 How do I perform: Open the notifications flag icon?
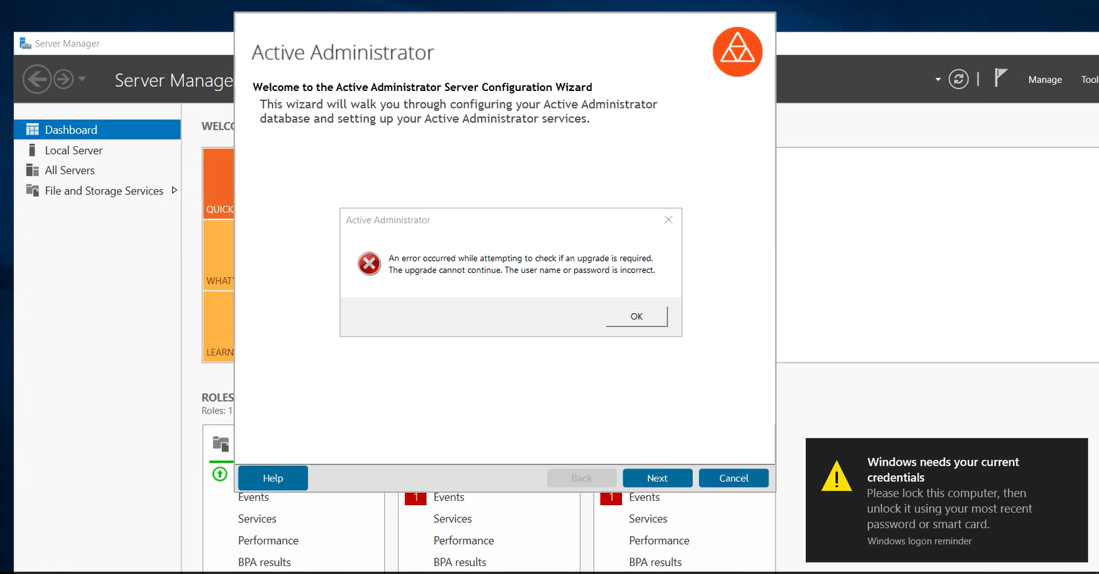(1001, 77)
